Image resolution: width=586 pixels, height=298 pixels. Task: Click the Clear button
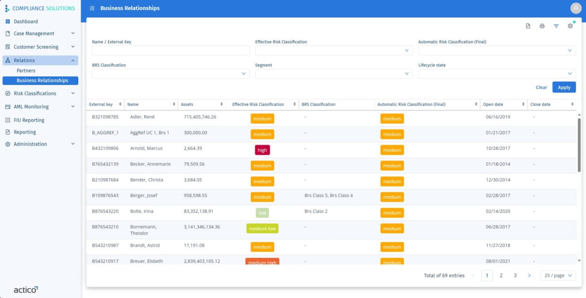point(541,87)
